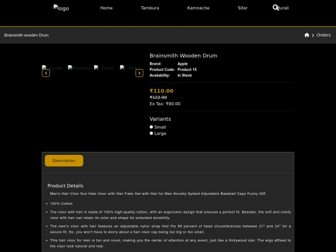This screenshot has width=336, height=252.
Task: View the Mandolin thumbnail image
Action: coord(80,68)
